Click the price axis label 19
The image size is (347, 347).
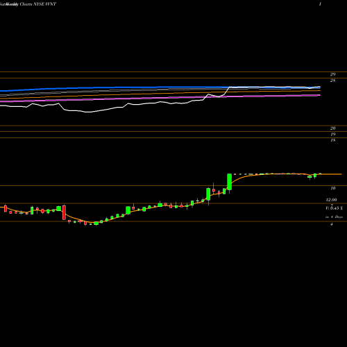332,134
